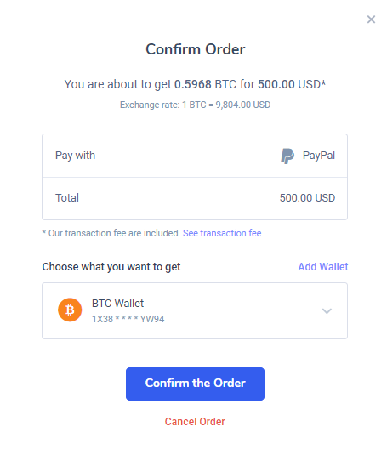Click the PayPal logo icon

(x=287, y=156)
